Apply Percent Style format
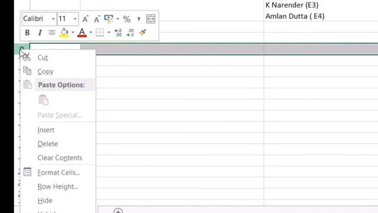The height and width of the screenshot is (213, 378). tap(127, 19)
